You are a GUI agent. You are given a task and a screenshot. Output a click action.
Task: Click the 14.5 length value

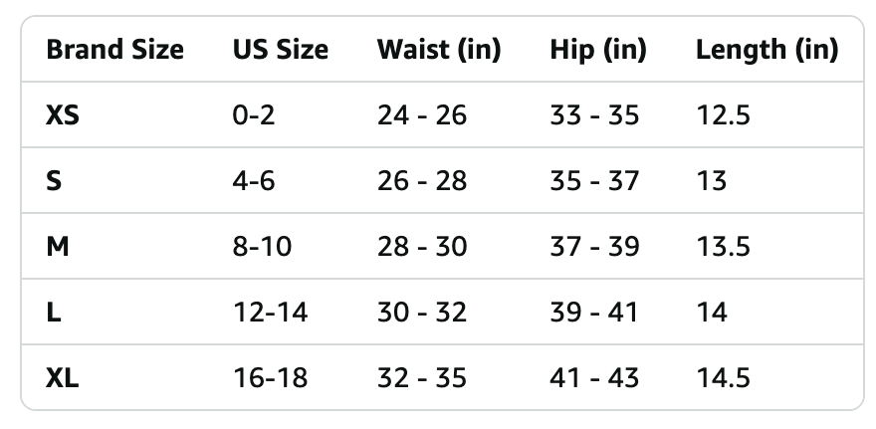point(723,378)
